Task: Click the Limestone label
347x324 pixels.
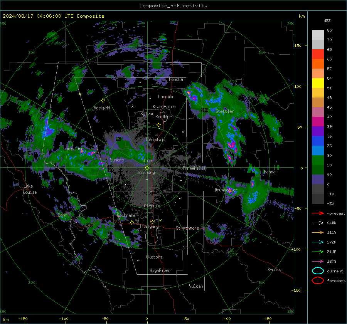Action: coord(73,149)
